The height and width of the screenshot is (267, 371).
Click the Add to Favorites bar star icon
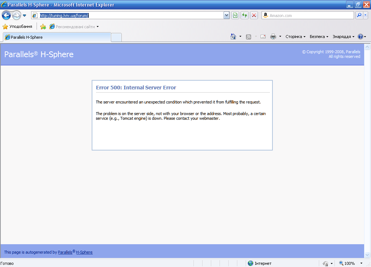[43, 27]
